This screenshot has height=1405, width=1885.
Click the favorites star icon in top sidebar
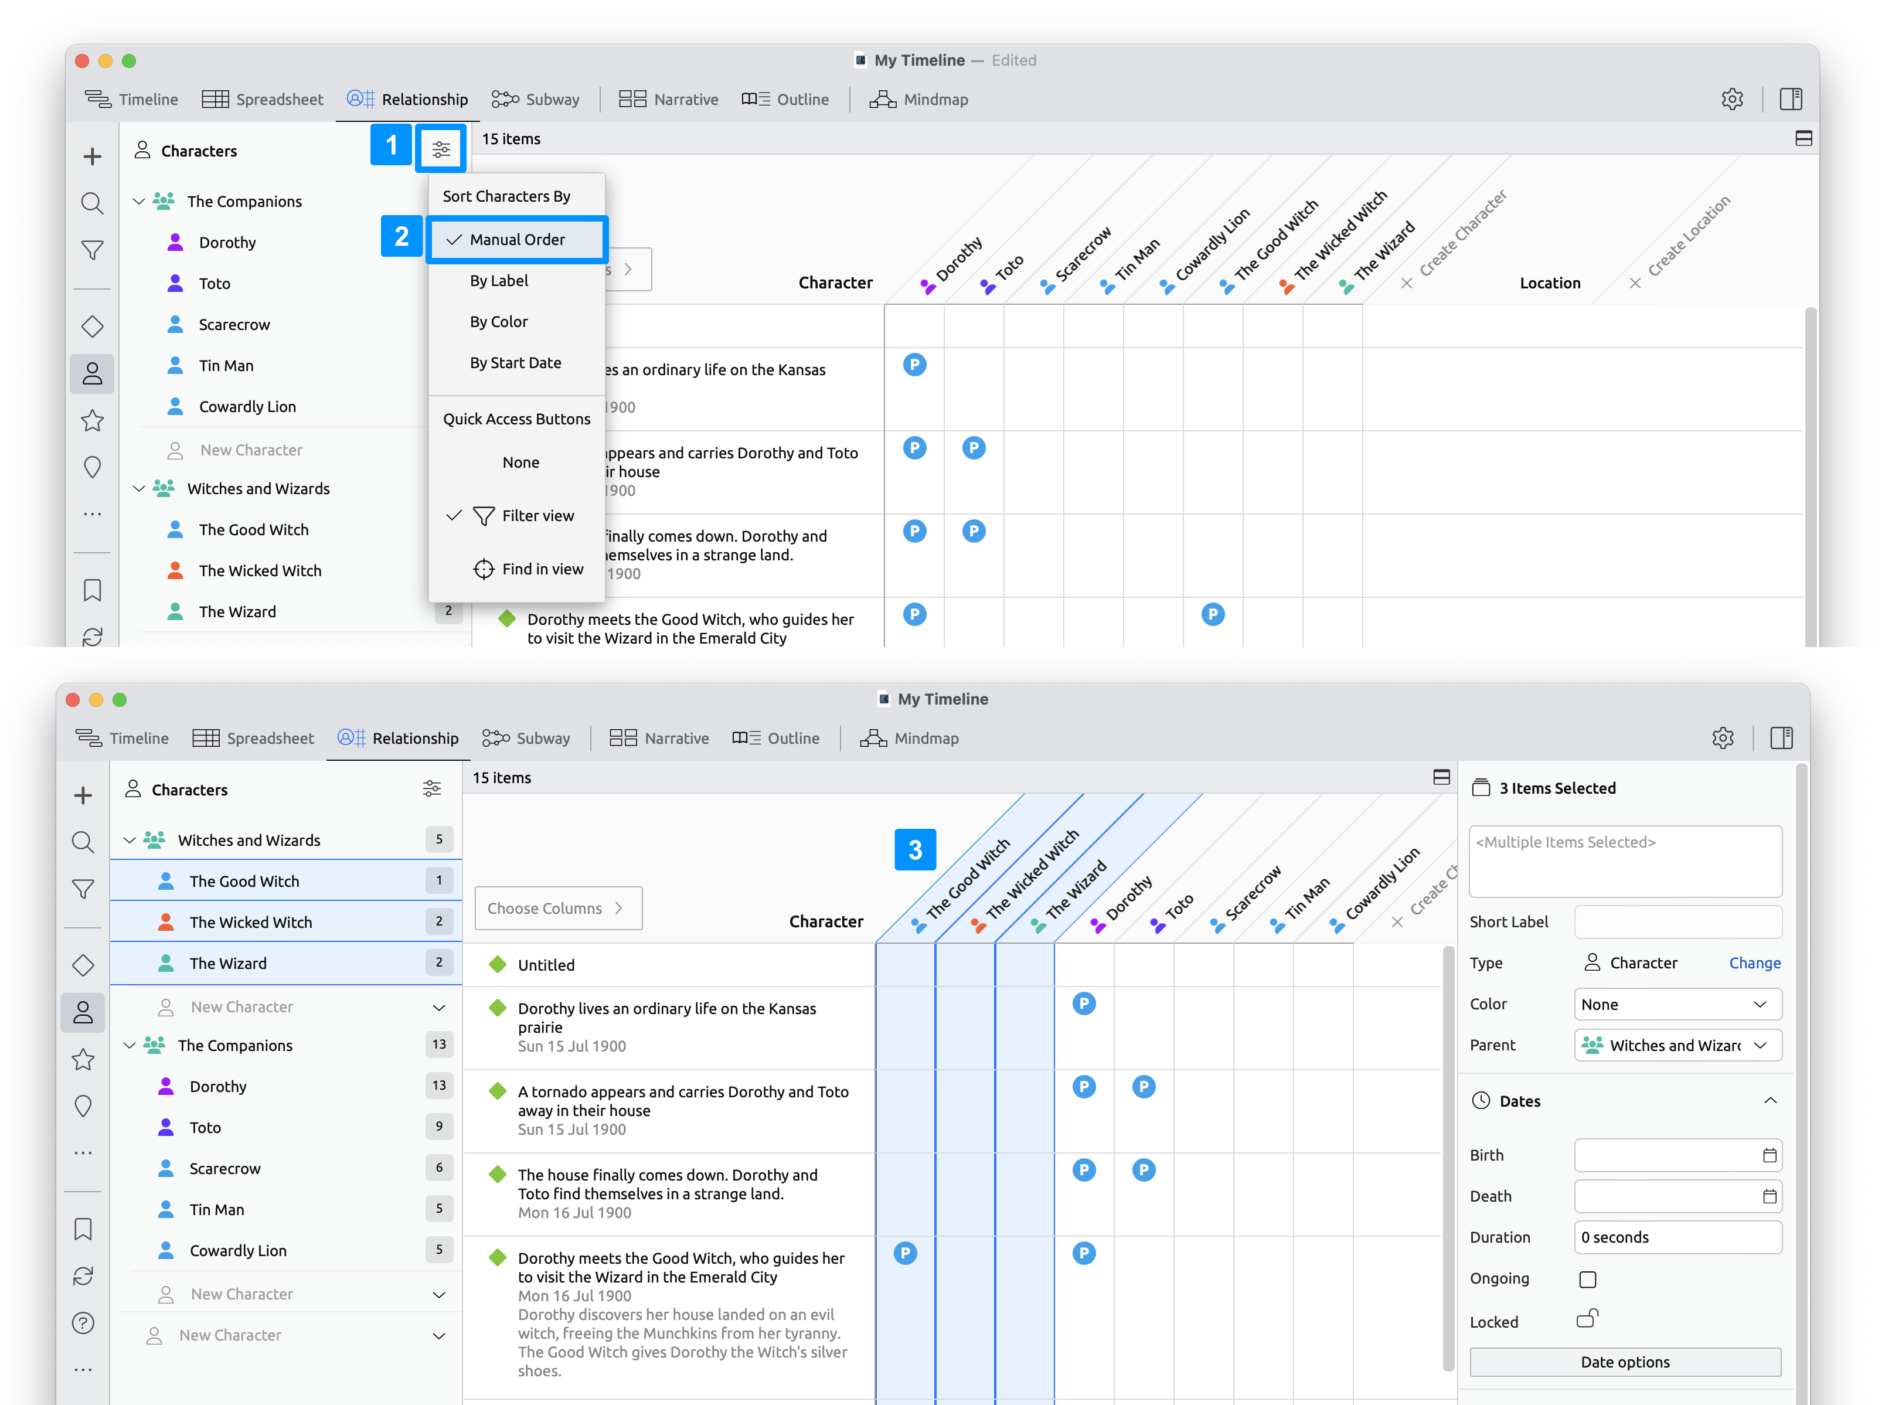[x=92, y=420]
